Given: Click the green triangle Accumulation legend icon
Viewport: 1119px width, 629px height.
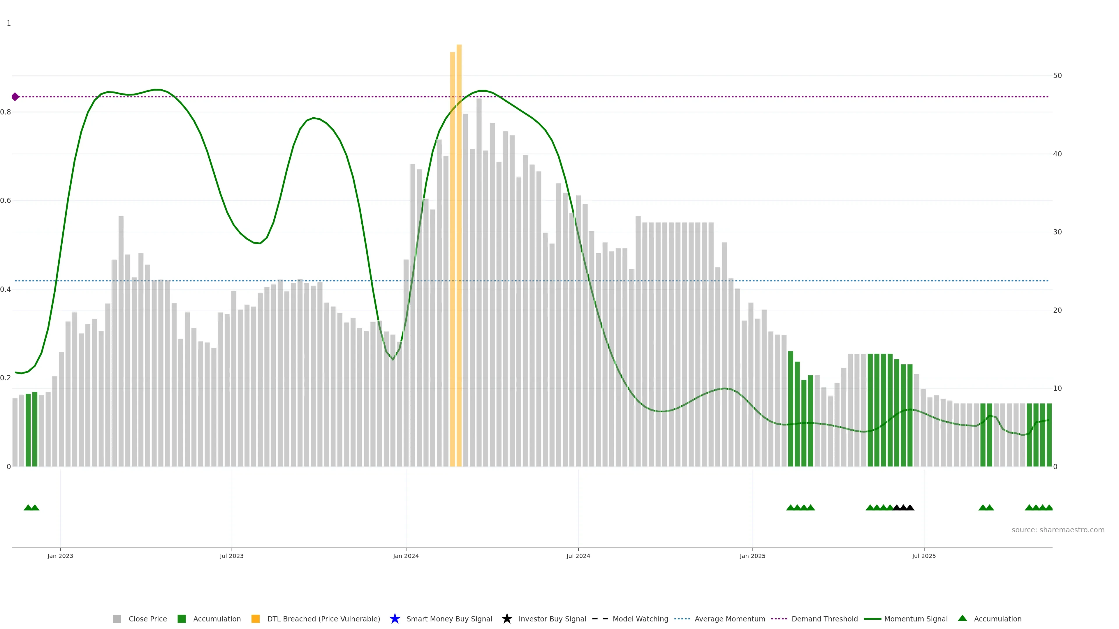Looking at the screenshot, I should [x=962, y=618].
